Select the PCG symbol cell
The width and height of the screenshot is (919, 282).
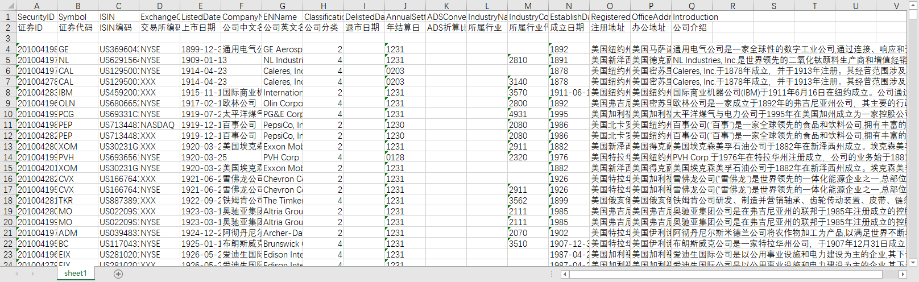click(77, 114)
